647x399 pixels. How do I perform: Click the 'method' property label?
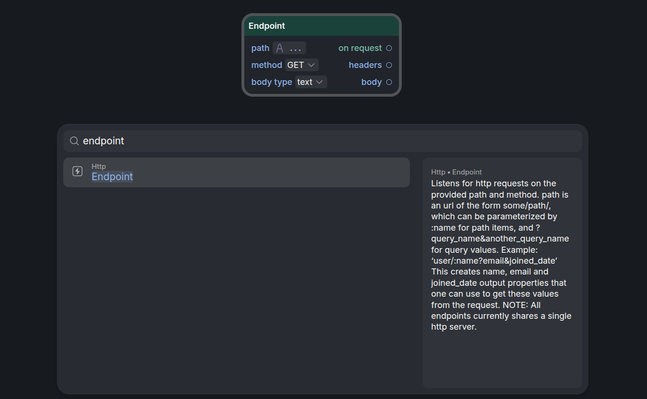(266, 65)
